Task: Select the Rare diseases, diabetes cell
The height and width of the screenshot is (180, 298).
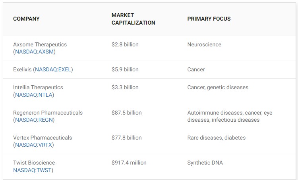Action: (x=216, y=138)
